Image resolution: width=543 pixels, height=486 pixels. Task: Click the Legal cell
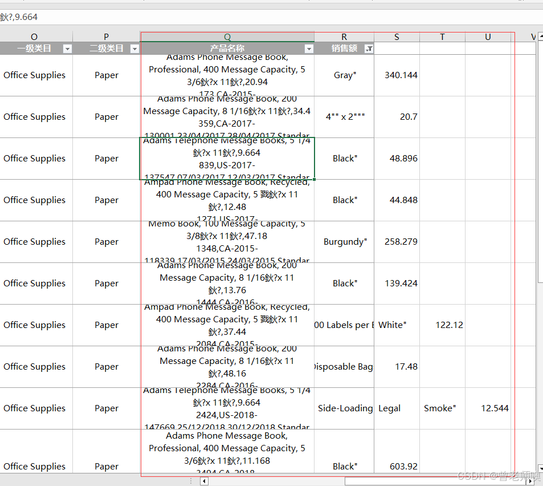coord(397,408)
